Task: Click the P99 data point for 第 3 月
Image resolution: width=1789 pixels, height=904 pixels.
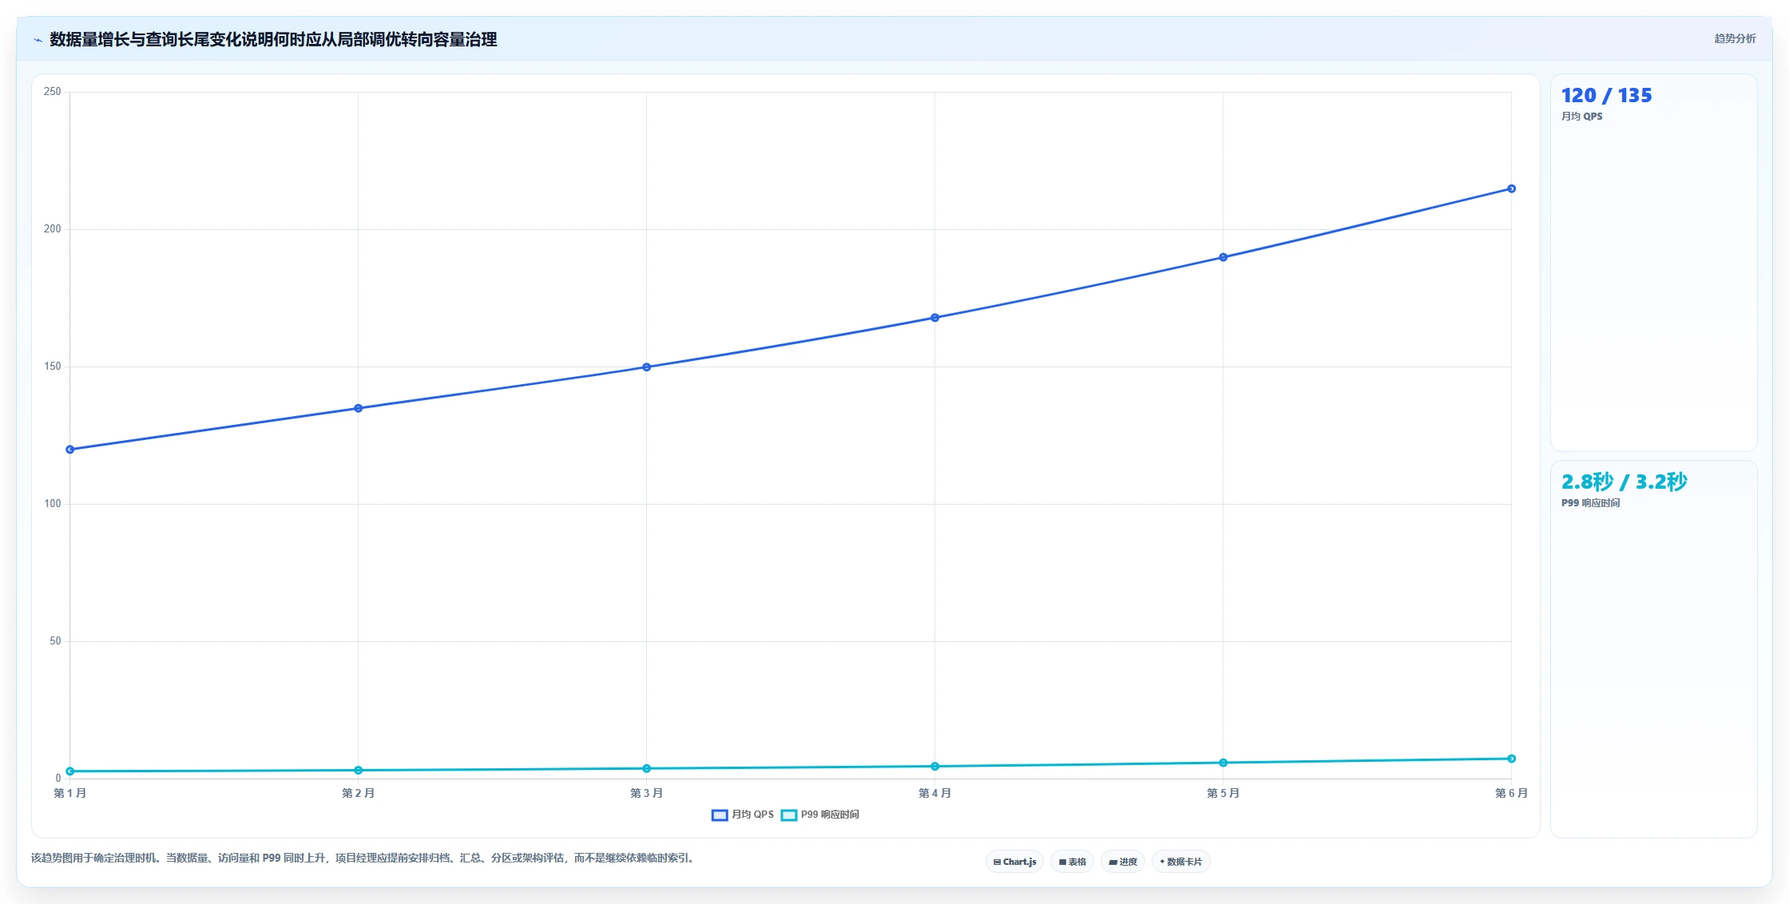Action: (x=647, y=769)
